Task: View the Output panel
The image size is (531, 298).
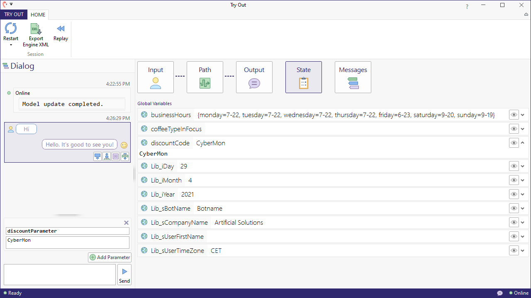Action: [254, 77]
